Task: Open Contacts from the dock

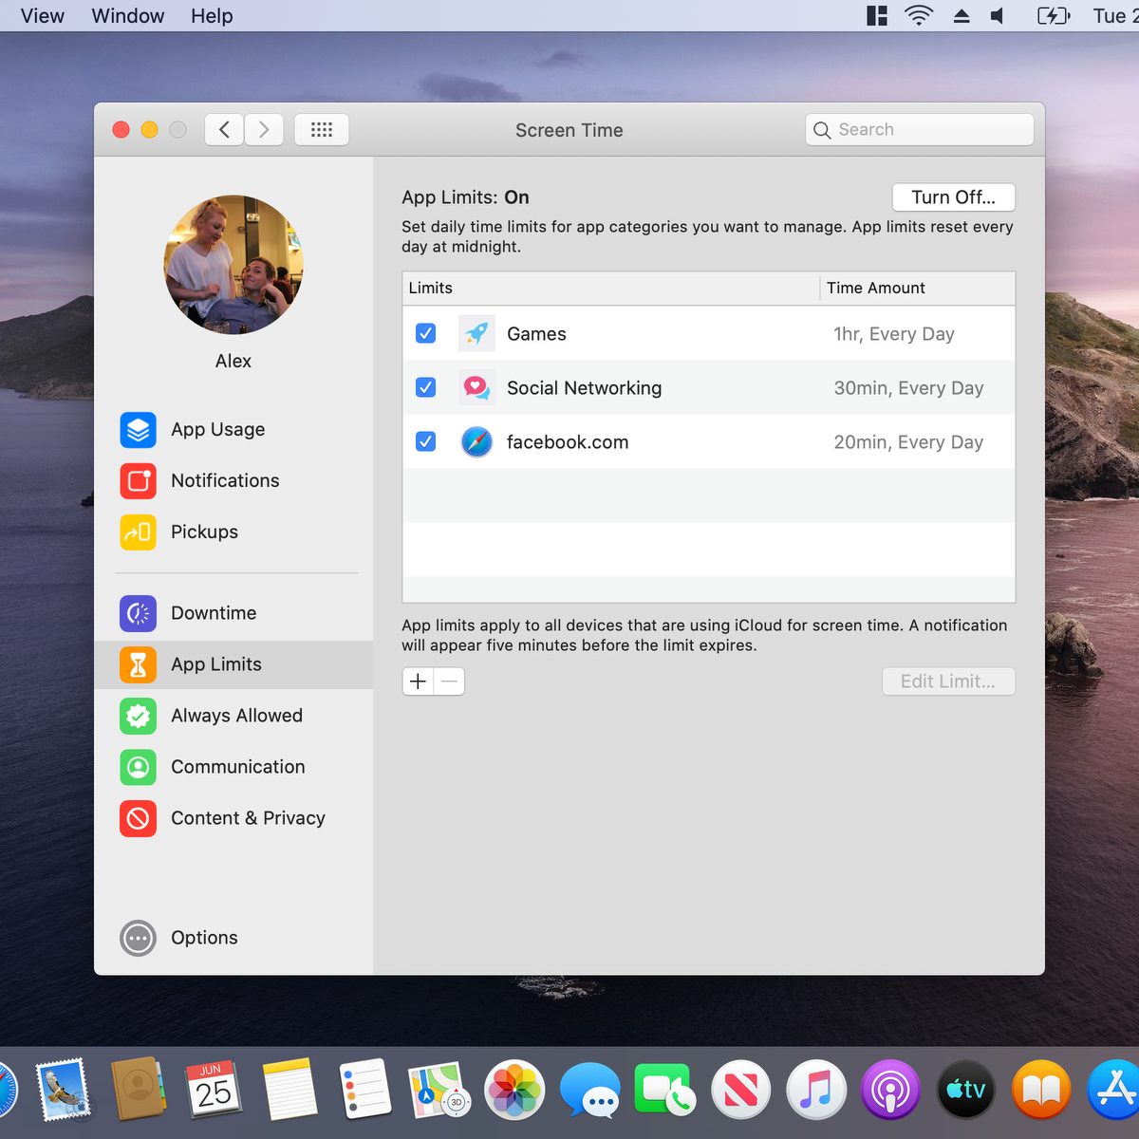Action: (138, 1089)
